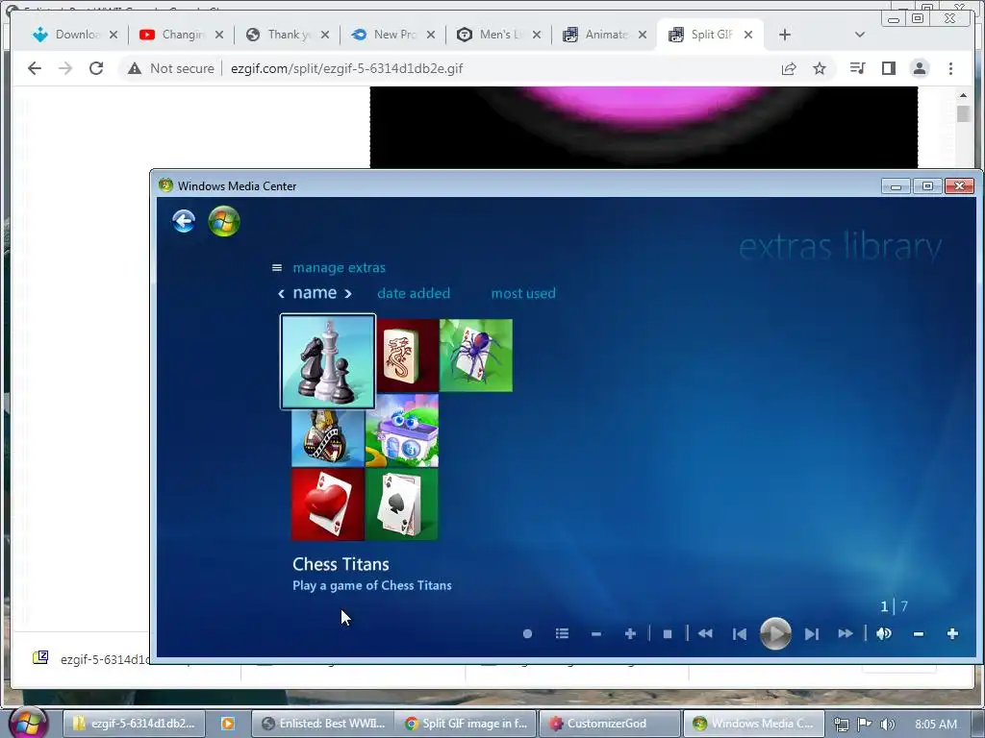Screen dimensions: 985x738
Task: Reload the ezgif page in Chrome
Action: click(x=96, y=68)
